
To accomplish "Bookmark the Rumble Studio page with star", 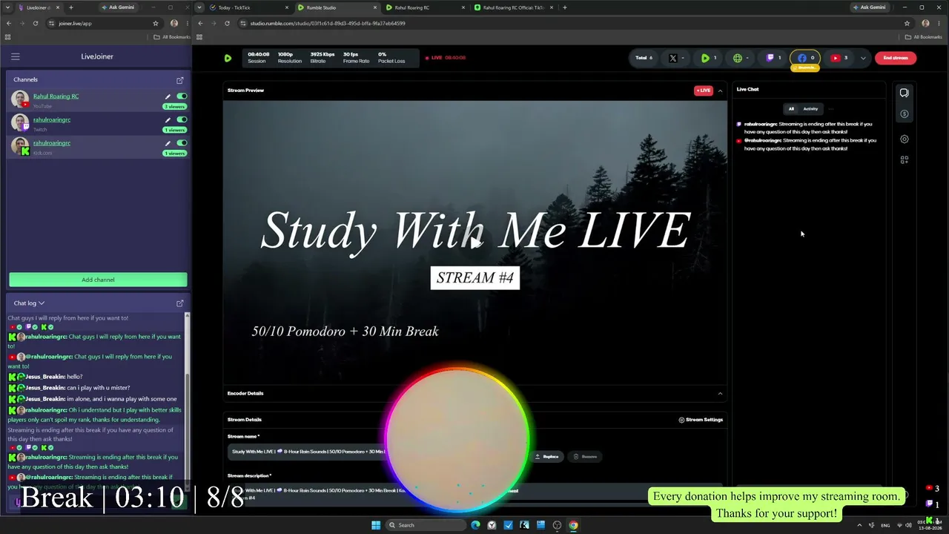I will pyautogui.click(x=907, y=23).
